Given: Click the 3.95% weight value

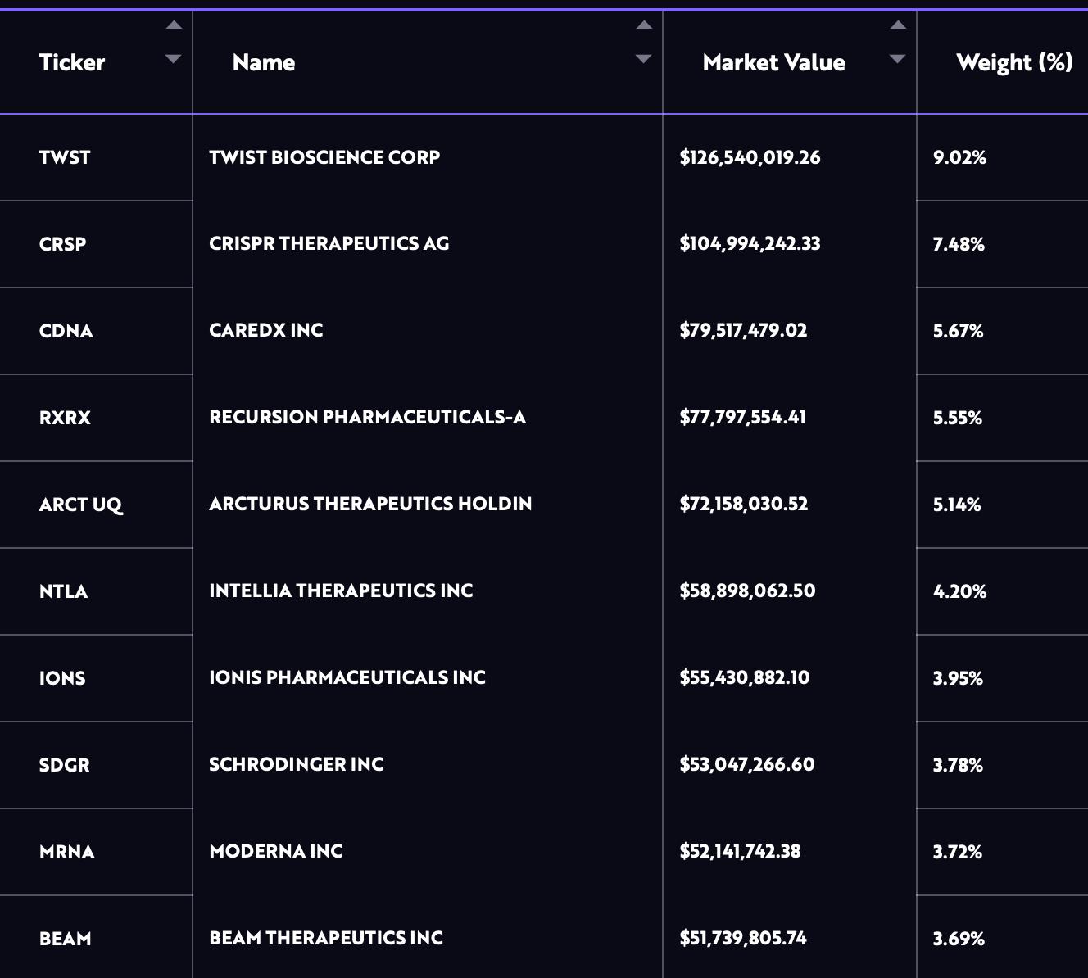Looking at the screenshot, I should point(958,678).
